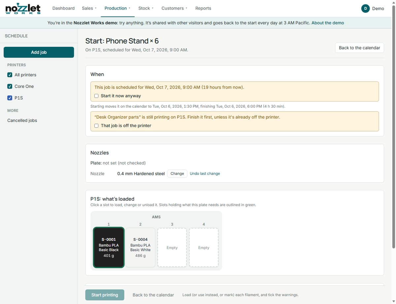Click the Nozzlet Works logo
Screen dimensions: 396x304
[23, 9]
